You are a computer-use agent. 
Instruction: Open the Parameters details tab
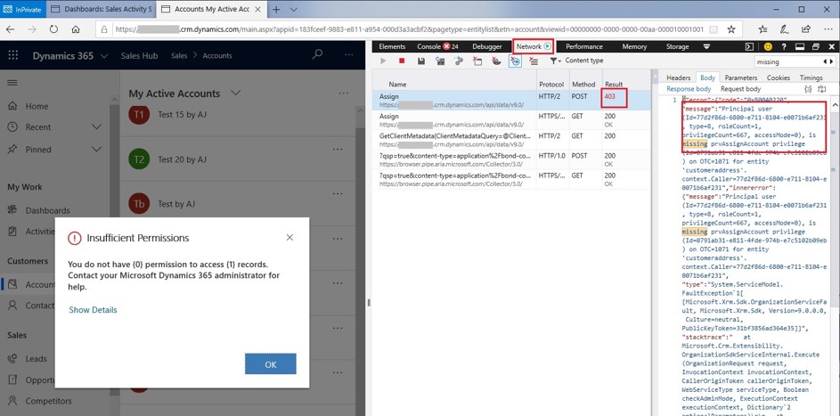(x=741, y=77)
